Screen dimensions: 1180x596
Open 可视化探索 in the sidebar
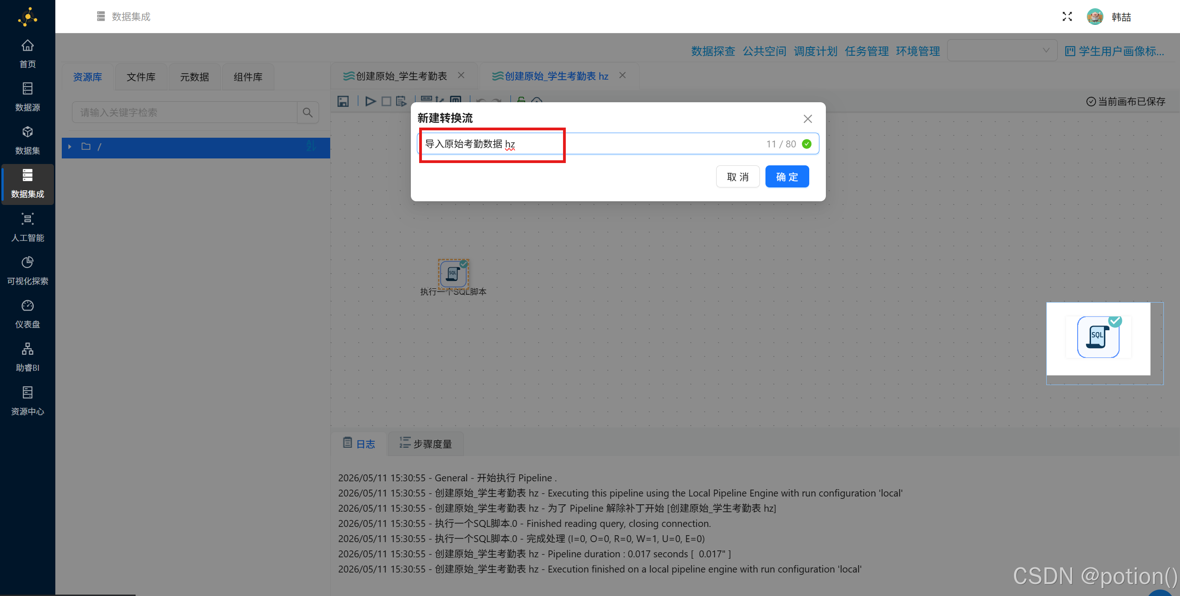(x=28, y=271)
